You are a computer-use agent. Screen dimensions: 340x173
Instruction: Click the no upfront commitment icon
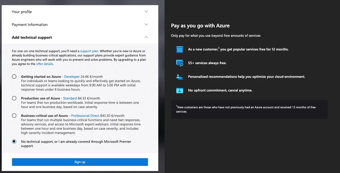179,90
